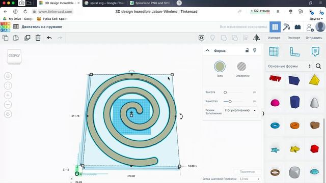This screenshot has height=183, width=326.
Task: Delete the selection with the trash icon
Action: pyautogui.click(x=38, y=38)
